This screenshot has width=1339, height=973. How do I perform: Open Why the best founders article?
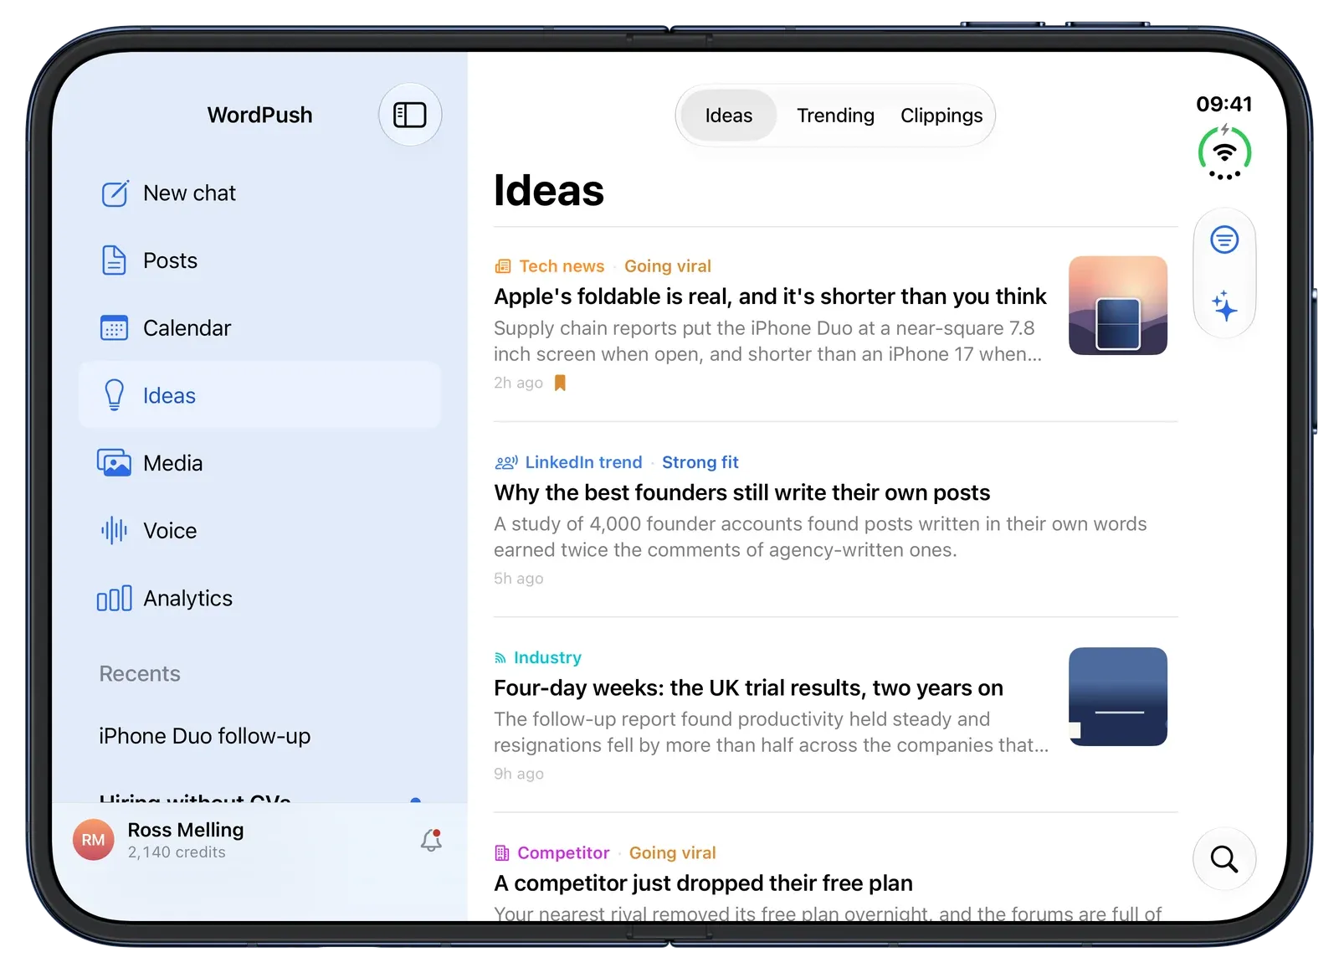[742, 492]
